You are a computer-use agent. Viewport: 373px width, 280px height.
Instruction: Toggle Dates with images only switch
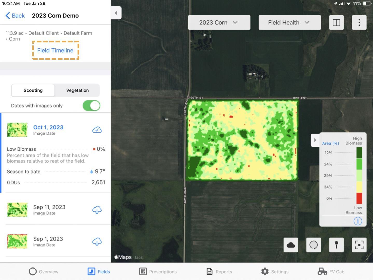91,106
